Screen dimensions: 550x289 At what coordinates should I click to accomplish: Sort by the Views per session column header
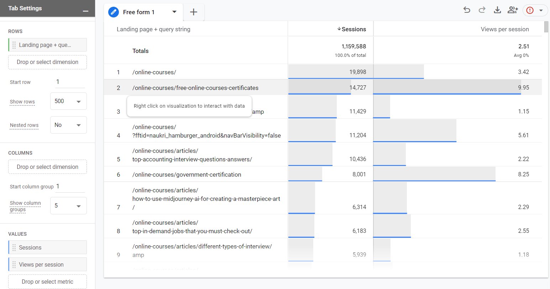tap(504, 29)
